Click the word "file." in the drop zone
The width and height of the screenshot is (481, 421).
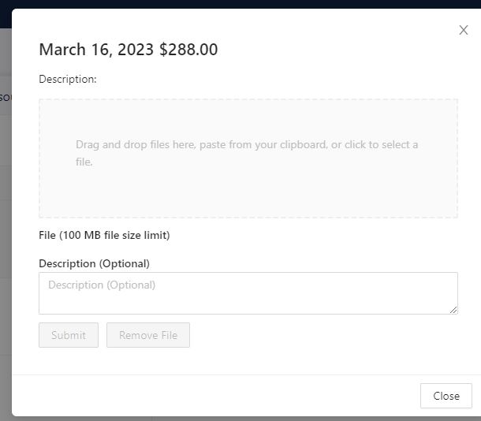84,162
